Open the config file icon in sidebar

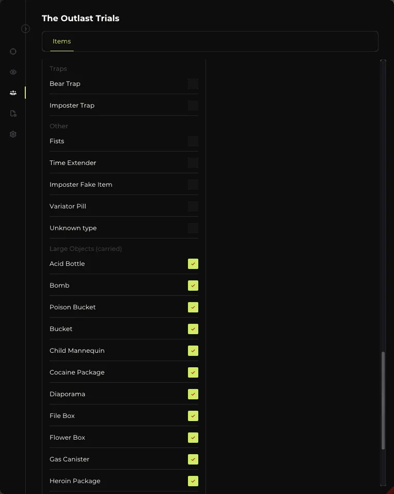click(13, 113)
